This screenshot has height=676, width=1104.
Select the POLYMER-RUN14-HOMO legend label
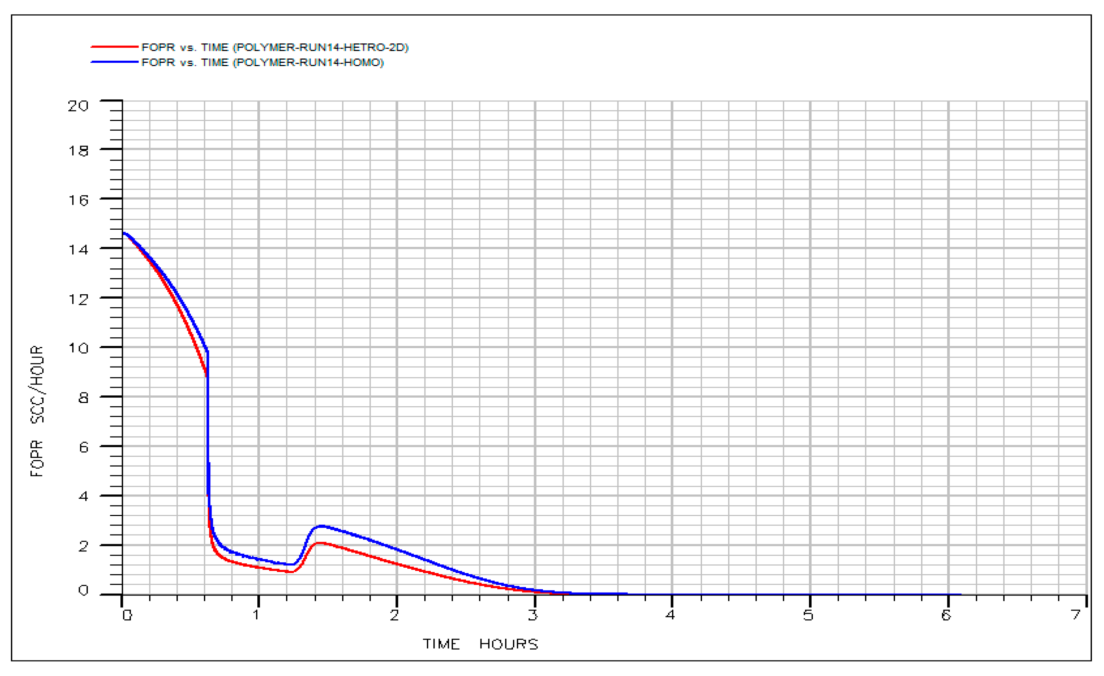tap(262, 62)
